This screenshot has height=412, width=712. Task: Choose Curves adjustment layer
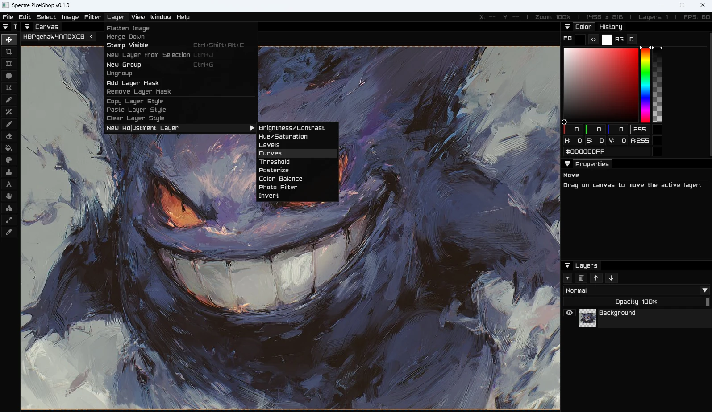coord(297,153)
